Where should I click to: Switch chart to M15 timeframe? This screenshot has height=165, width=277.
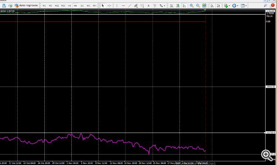(x=57, y=6)
